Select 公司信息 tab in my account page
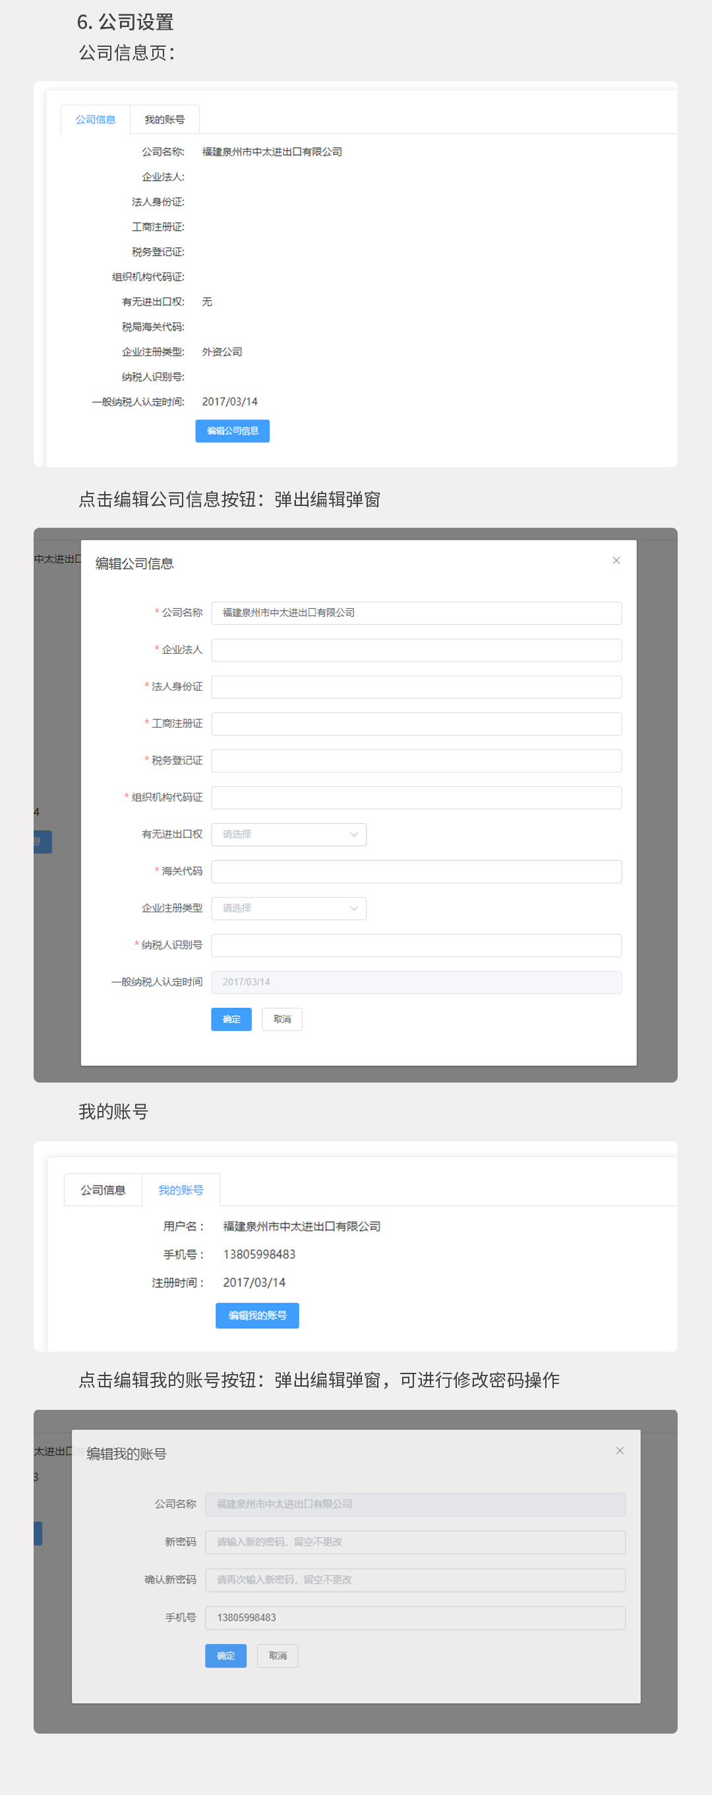Screen dimensions: 712x1795 tap(103, 1189)
